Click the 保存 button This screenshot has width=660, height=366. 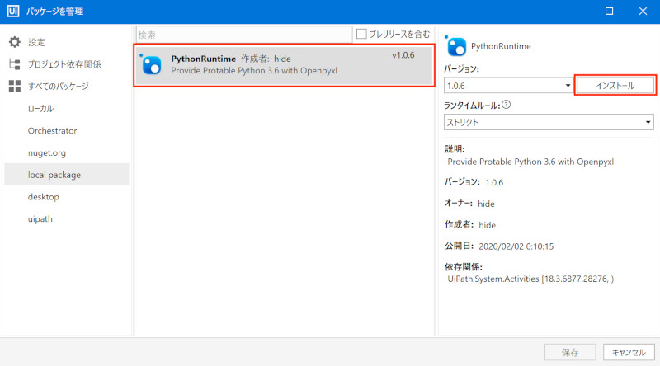point(570,352)
